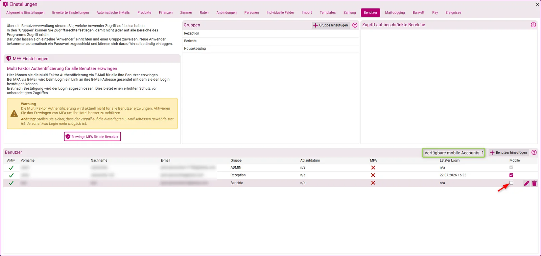
Task: Switch to Allgemeine Einstellungen tab
Action: 25,12
